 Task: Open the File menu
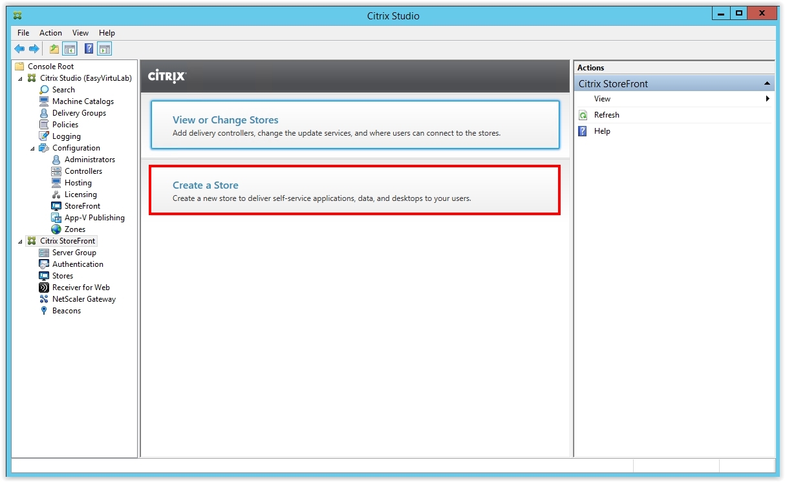click(23, 33)
